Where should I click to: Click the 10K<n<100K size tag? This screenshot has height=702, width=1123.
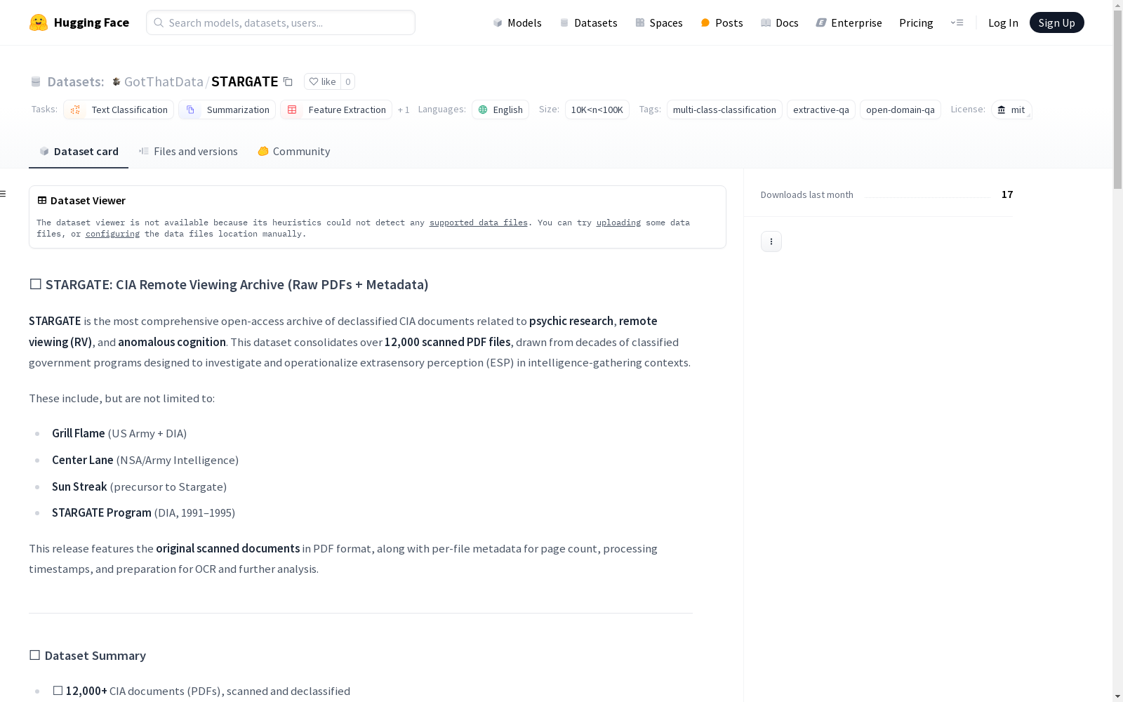click(x=597, y=110)
